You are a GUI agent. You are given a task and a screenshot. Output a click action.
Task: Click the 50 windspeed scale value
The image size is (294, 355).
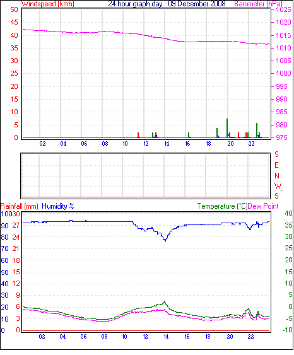[x=14, y=9]
